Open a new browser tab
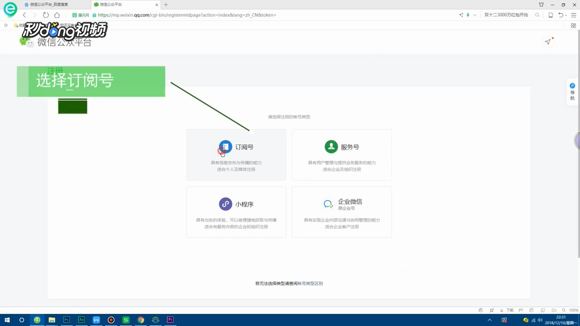This screenshot has width=580, height=326. tap(166, 5)
